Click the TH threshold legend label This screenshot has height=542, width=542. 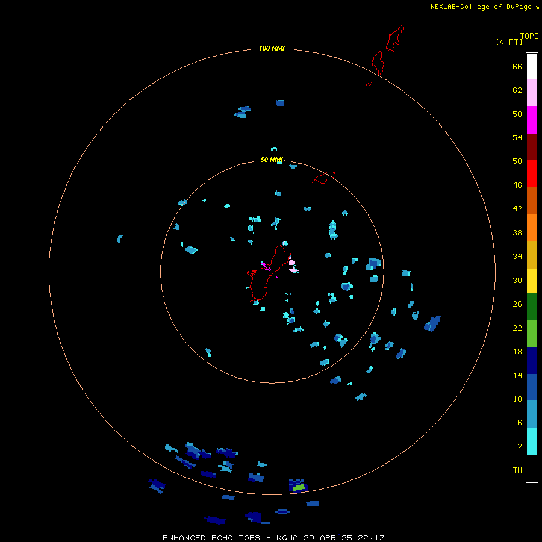(517, 470)
